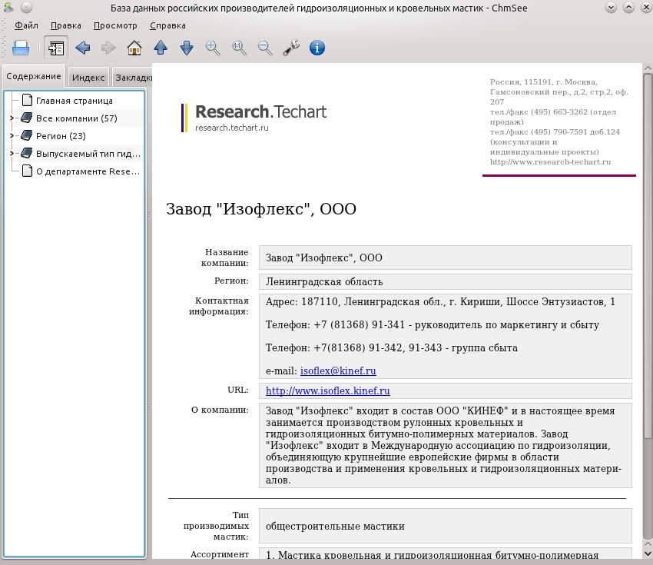This screenshot has height=565, width=653.
Task: Click the page icon beside Главная страница
Action: point(27,101)
